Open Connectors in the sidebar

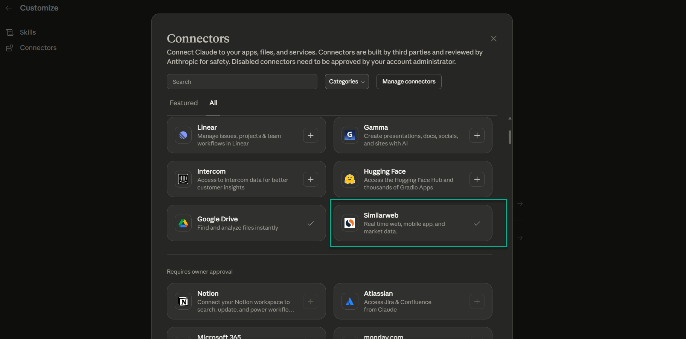(x=38, y=48)
